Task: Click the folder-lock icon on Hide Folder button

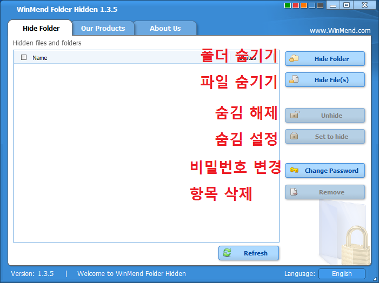Action: coord(294,58)
